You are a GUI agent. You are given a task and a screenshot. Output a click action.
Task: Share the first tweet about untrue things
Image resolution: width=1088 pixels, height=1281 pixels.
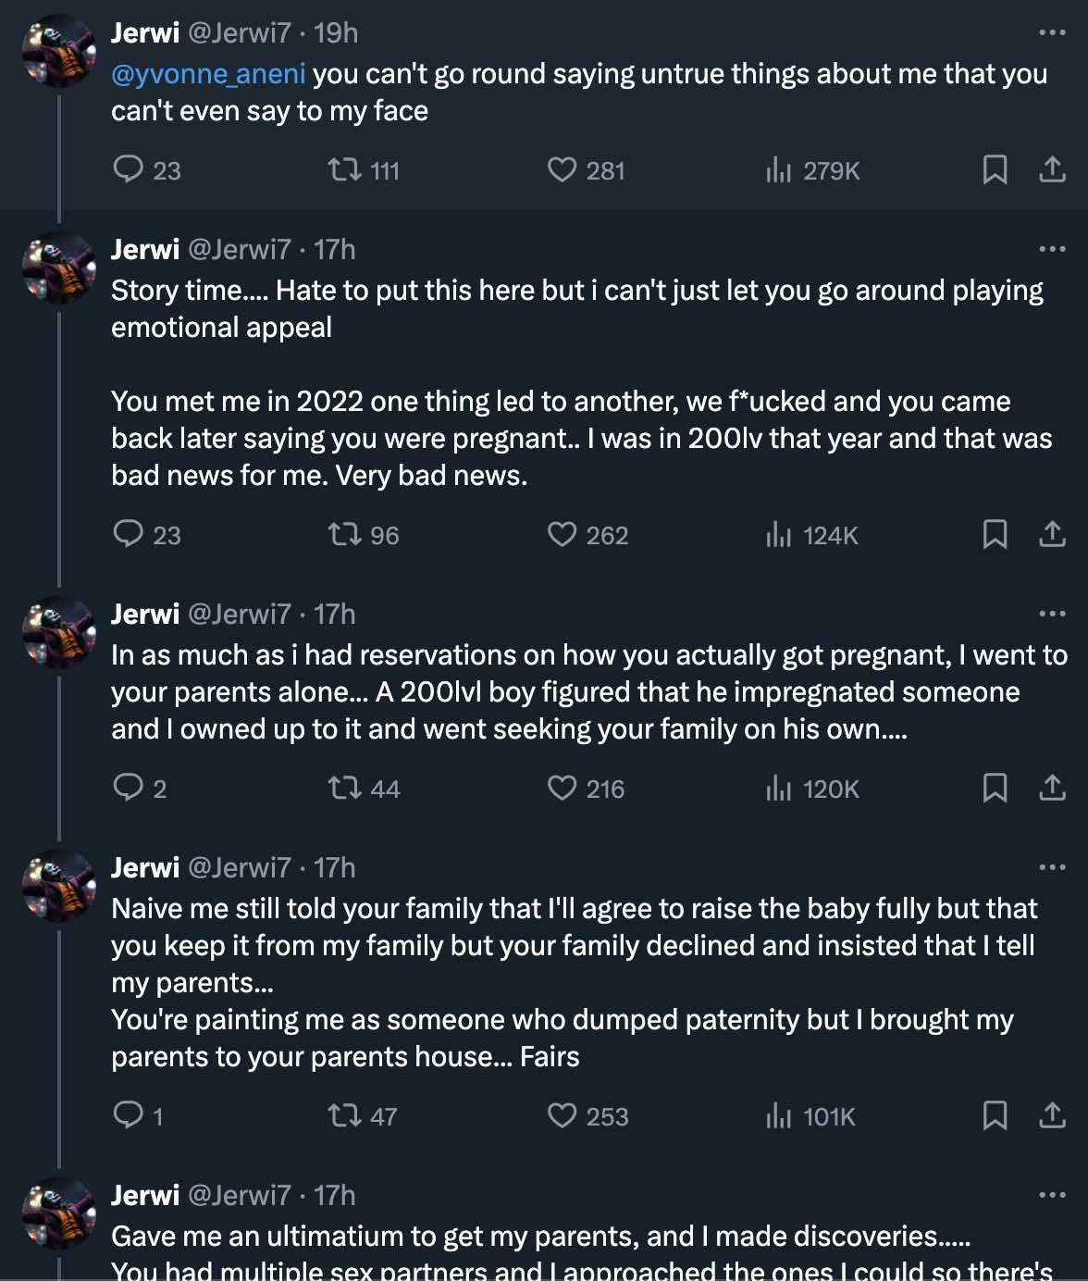(x=1052, y=170)
